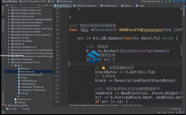Screen dimensions: 186x115
Task: Open the TODO tool window
Action: pyautogui.click(x=11, y=109)
